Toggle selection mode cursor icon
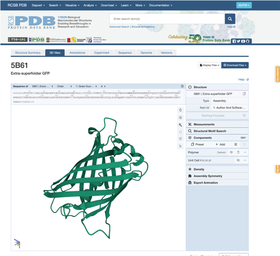Image resolution: width=280 pixels, height=256 pixels. pos(181,146)
